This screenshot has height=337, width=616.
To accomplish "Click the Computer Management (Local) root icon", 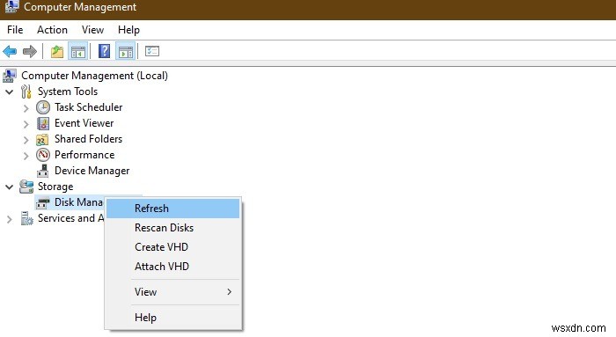I will [10, 76].
